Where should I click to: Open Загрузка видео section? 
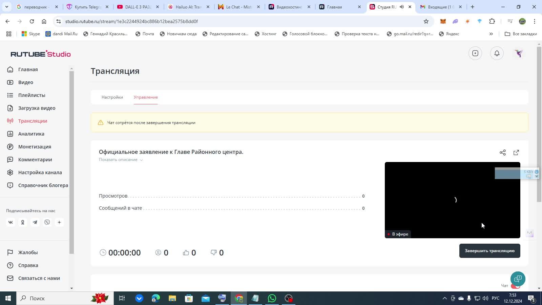(x=37, y=108)
